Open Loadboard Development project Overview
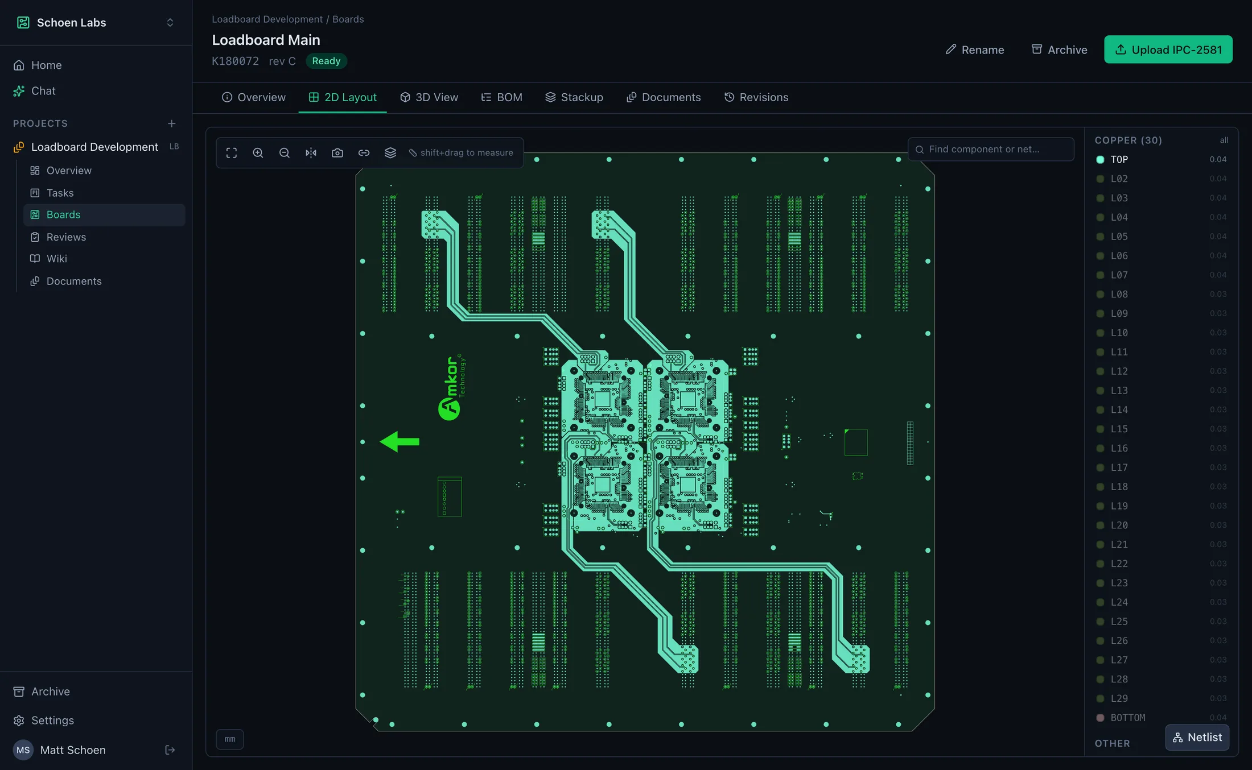This screenshot has width=1252, height=770. tap(104, 170)
